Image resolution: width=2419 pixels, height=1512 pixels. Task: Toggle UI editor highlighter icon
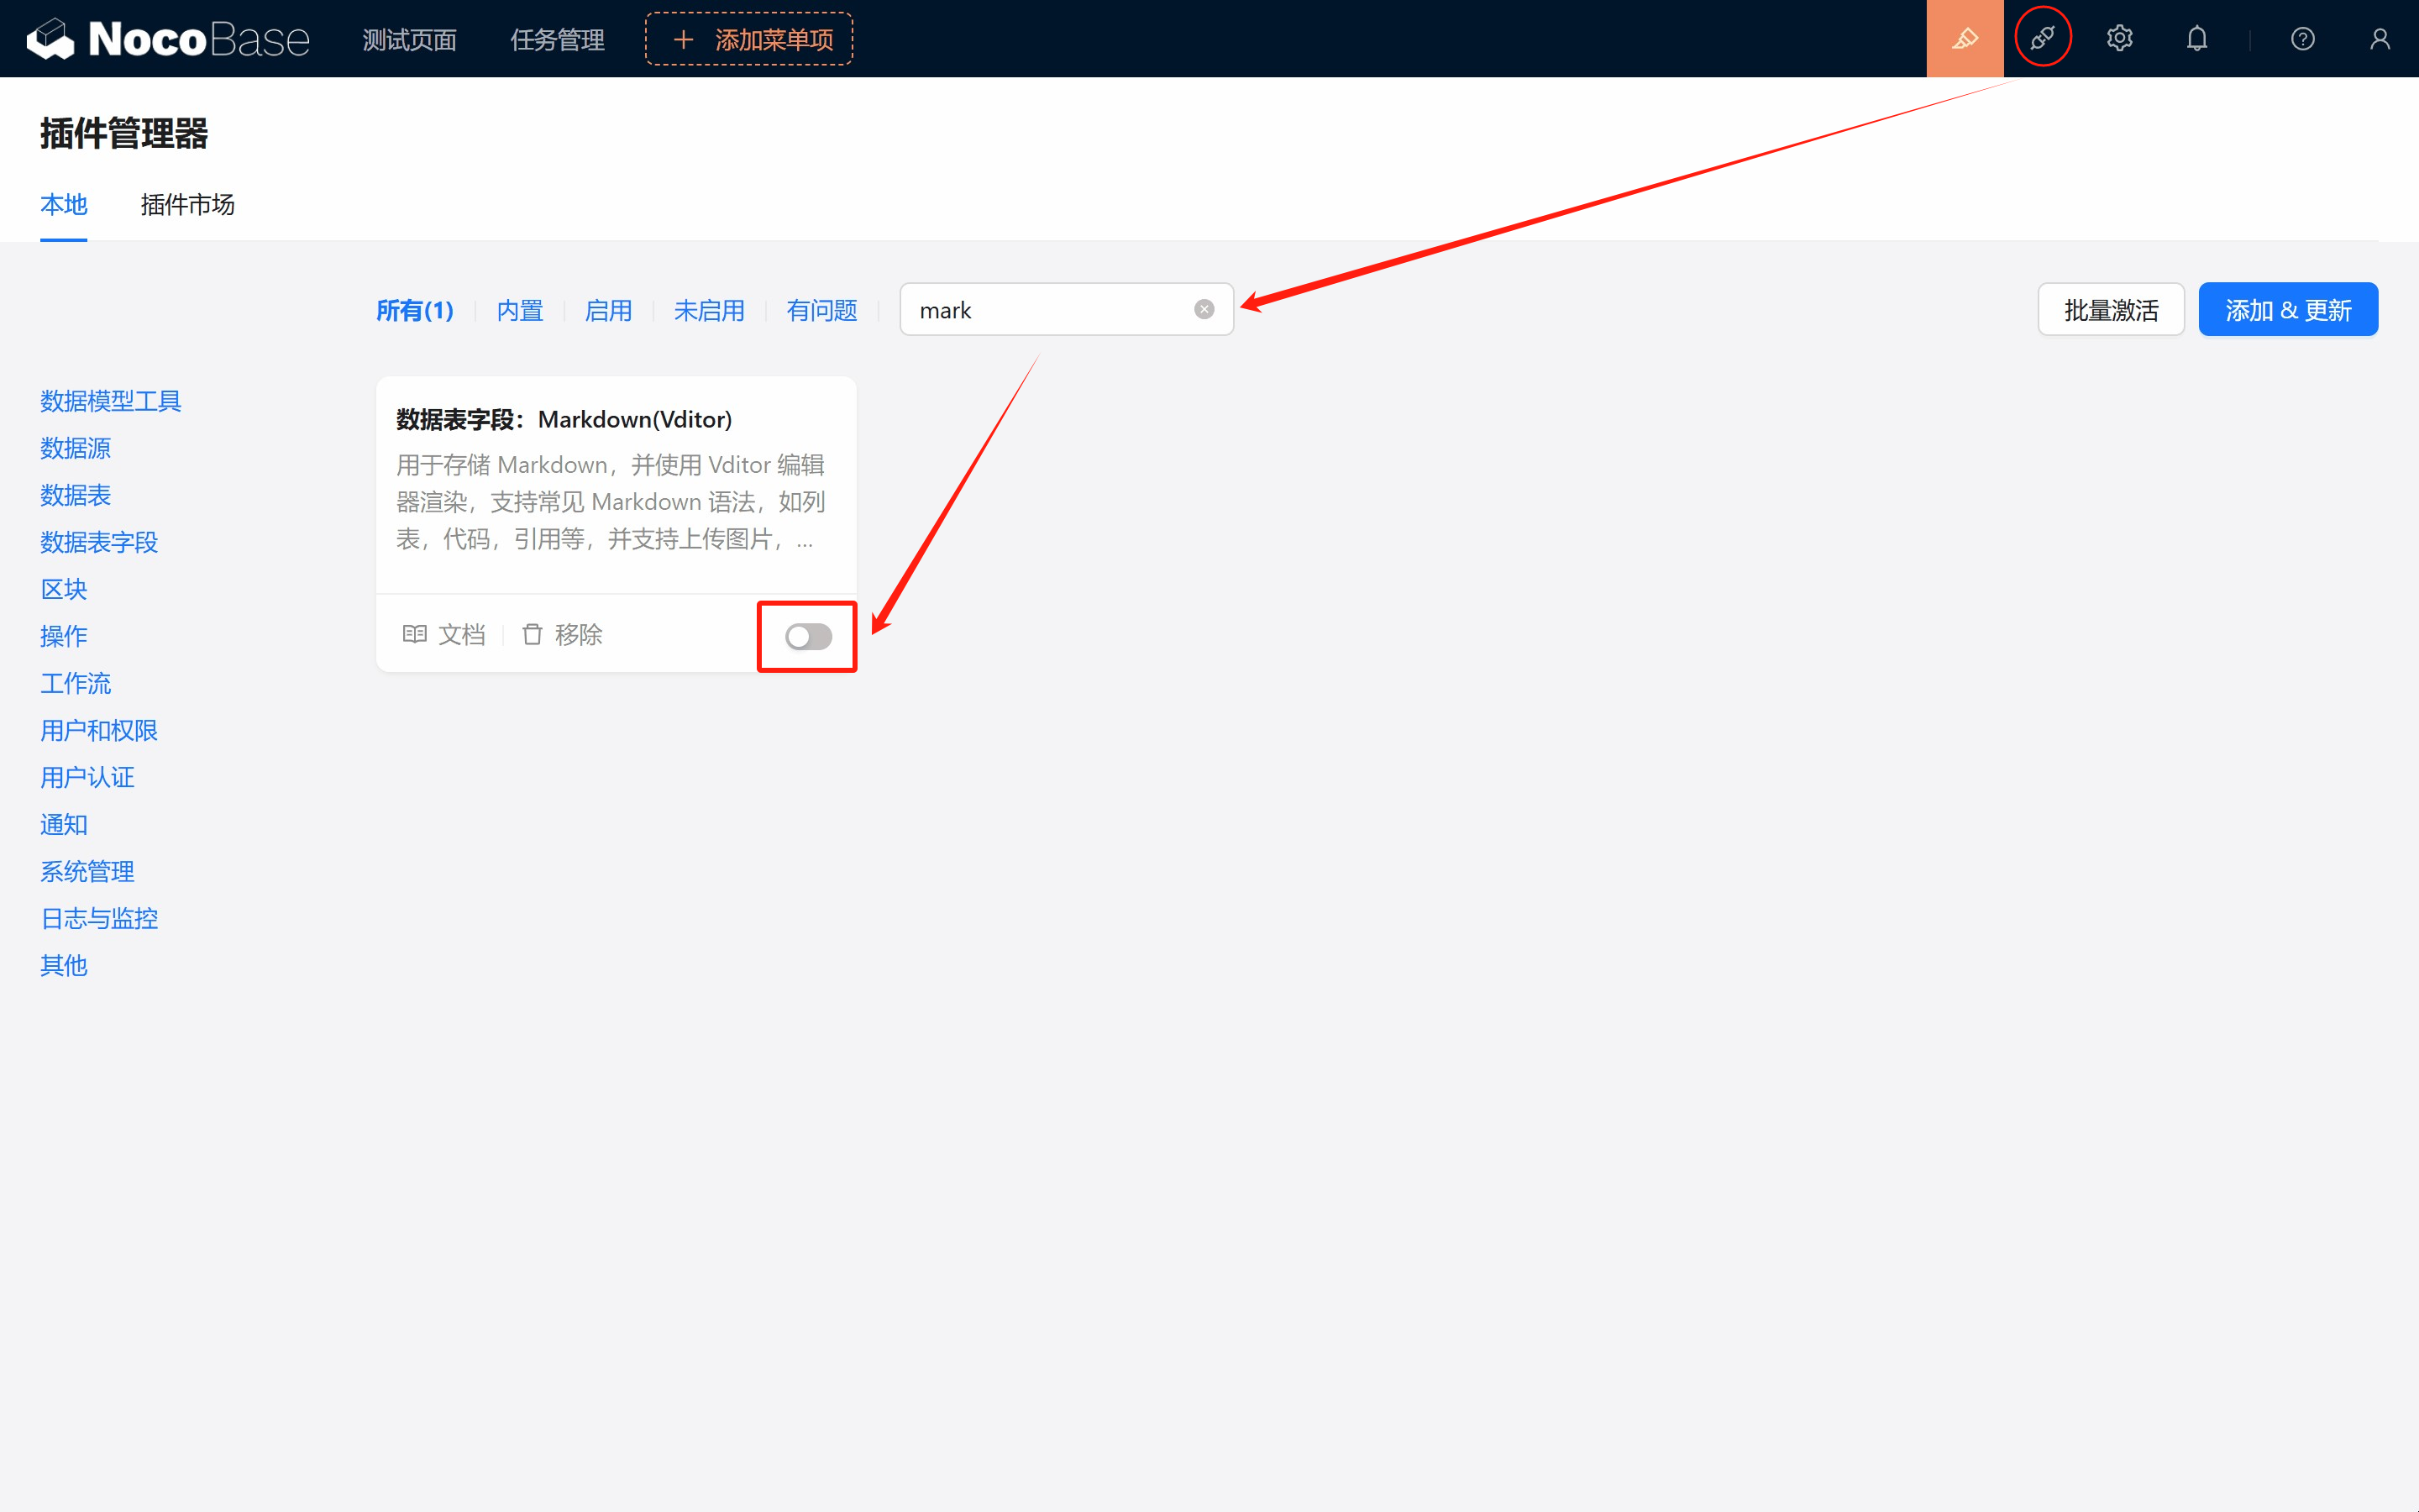point(1965,39)
